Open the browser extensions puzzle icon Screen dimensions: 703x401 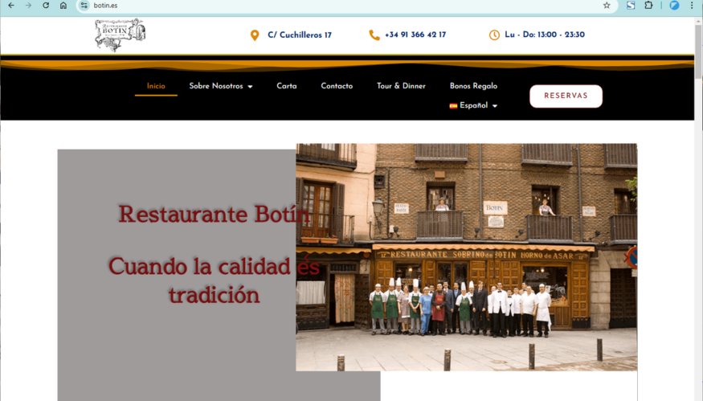pos(648,6)
